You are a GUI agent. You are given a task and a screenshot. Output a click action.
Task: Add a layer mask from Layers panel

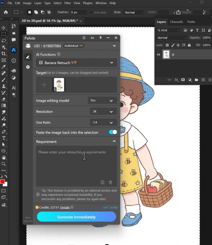pyautogui.click(x=183, y=80)
